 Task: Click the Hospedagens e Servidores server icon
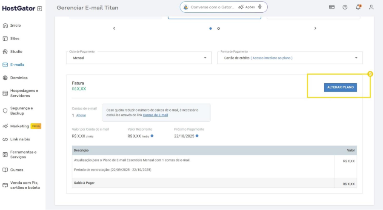tap(5, 93)
